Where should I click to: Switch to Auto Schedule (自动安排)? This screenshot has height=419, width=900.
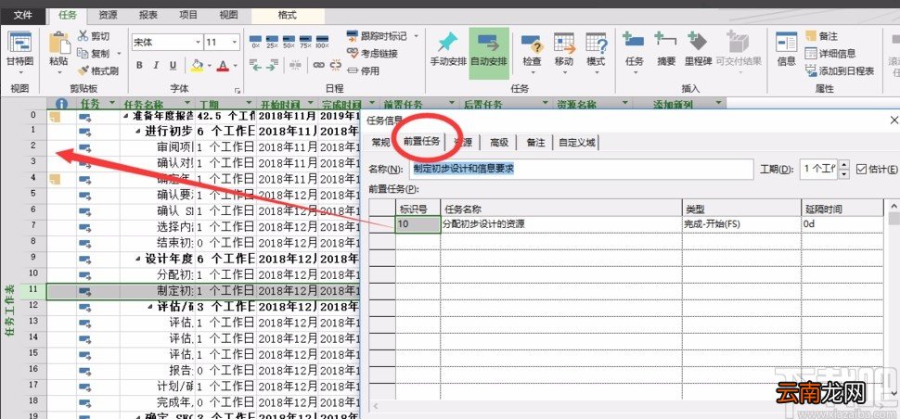(x=488, y=55)
